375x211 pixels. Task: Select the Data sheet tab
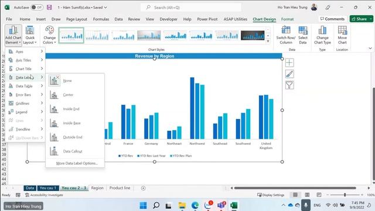30,188
